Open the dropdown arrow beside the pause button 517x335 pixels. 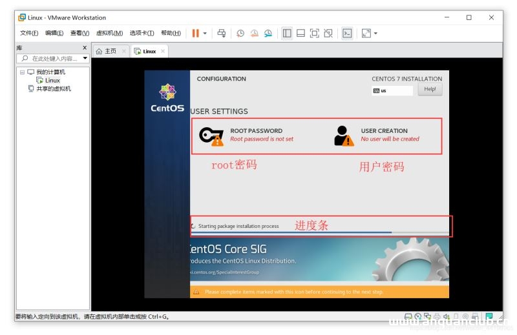[x=205, y=33]
